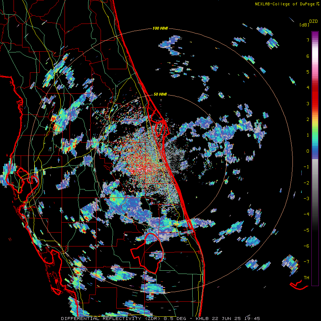Click the -2 value on the colorbar scale
The height and width of the screenshot is (321, 321).
(x=306, y=183)
